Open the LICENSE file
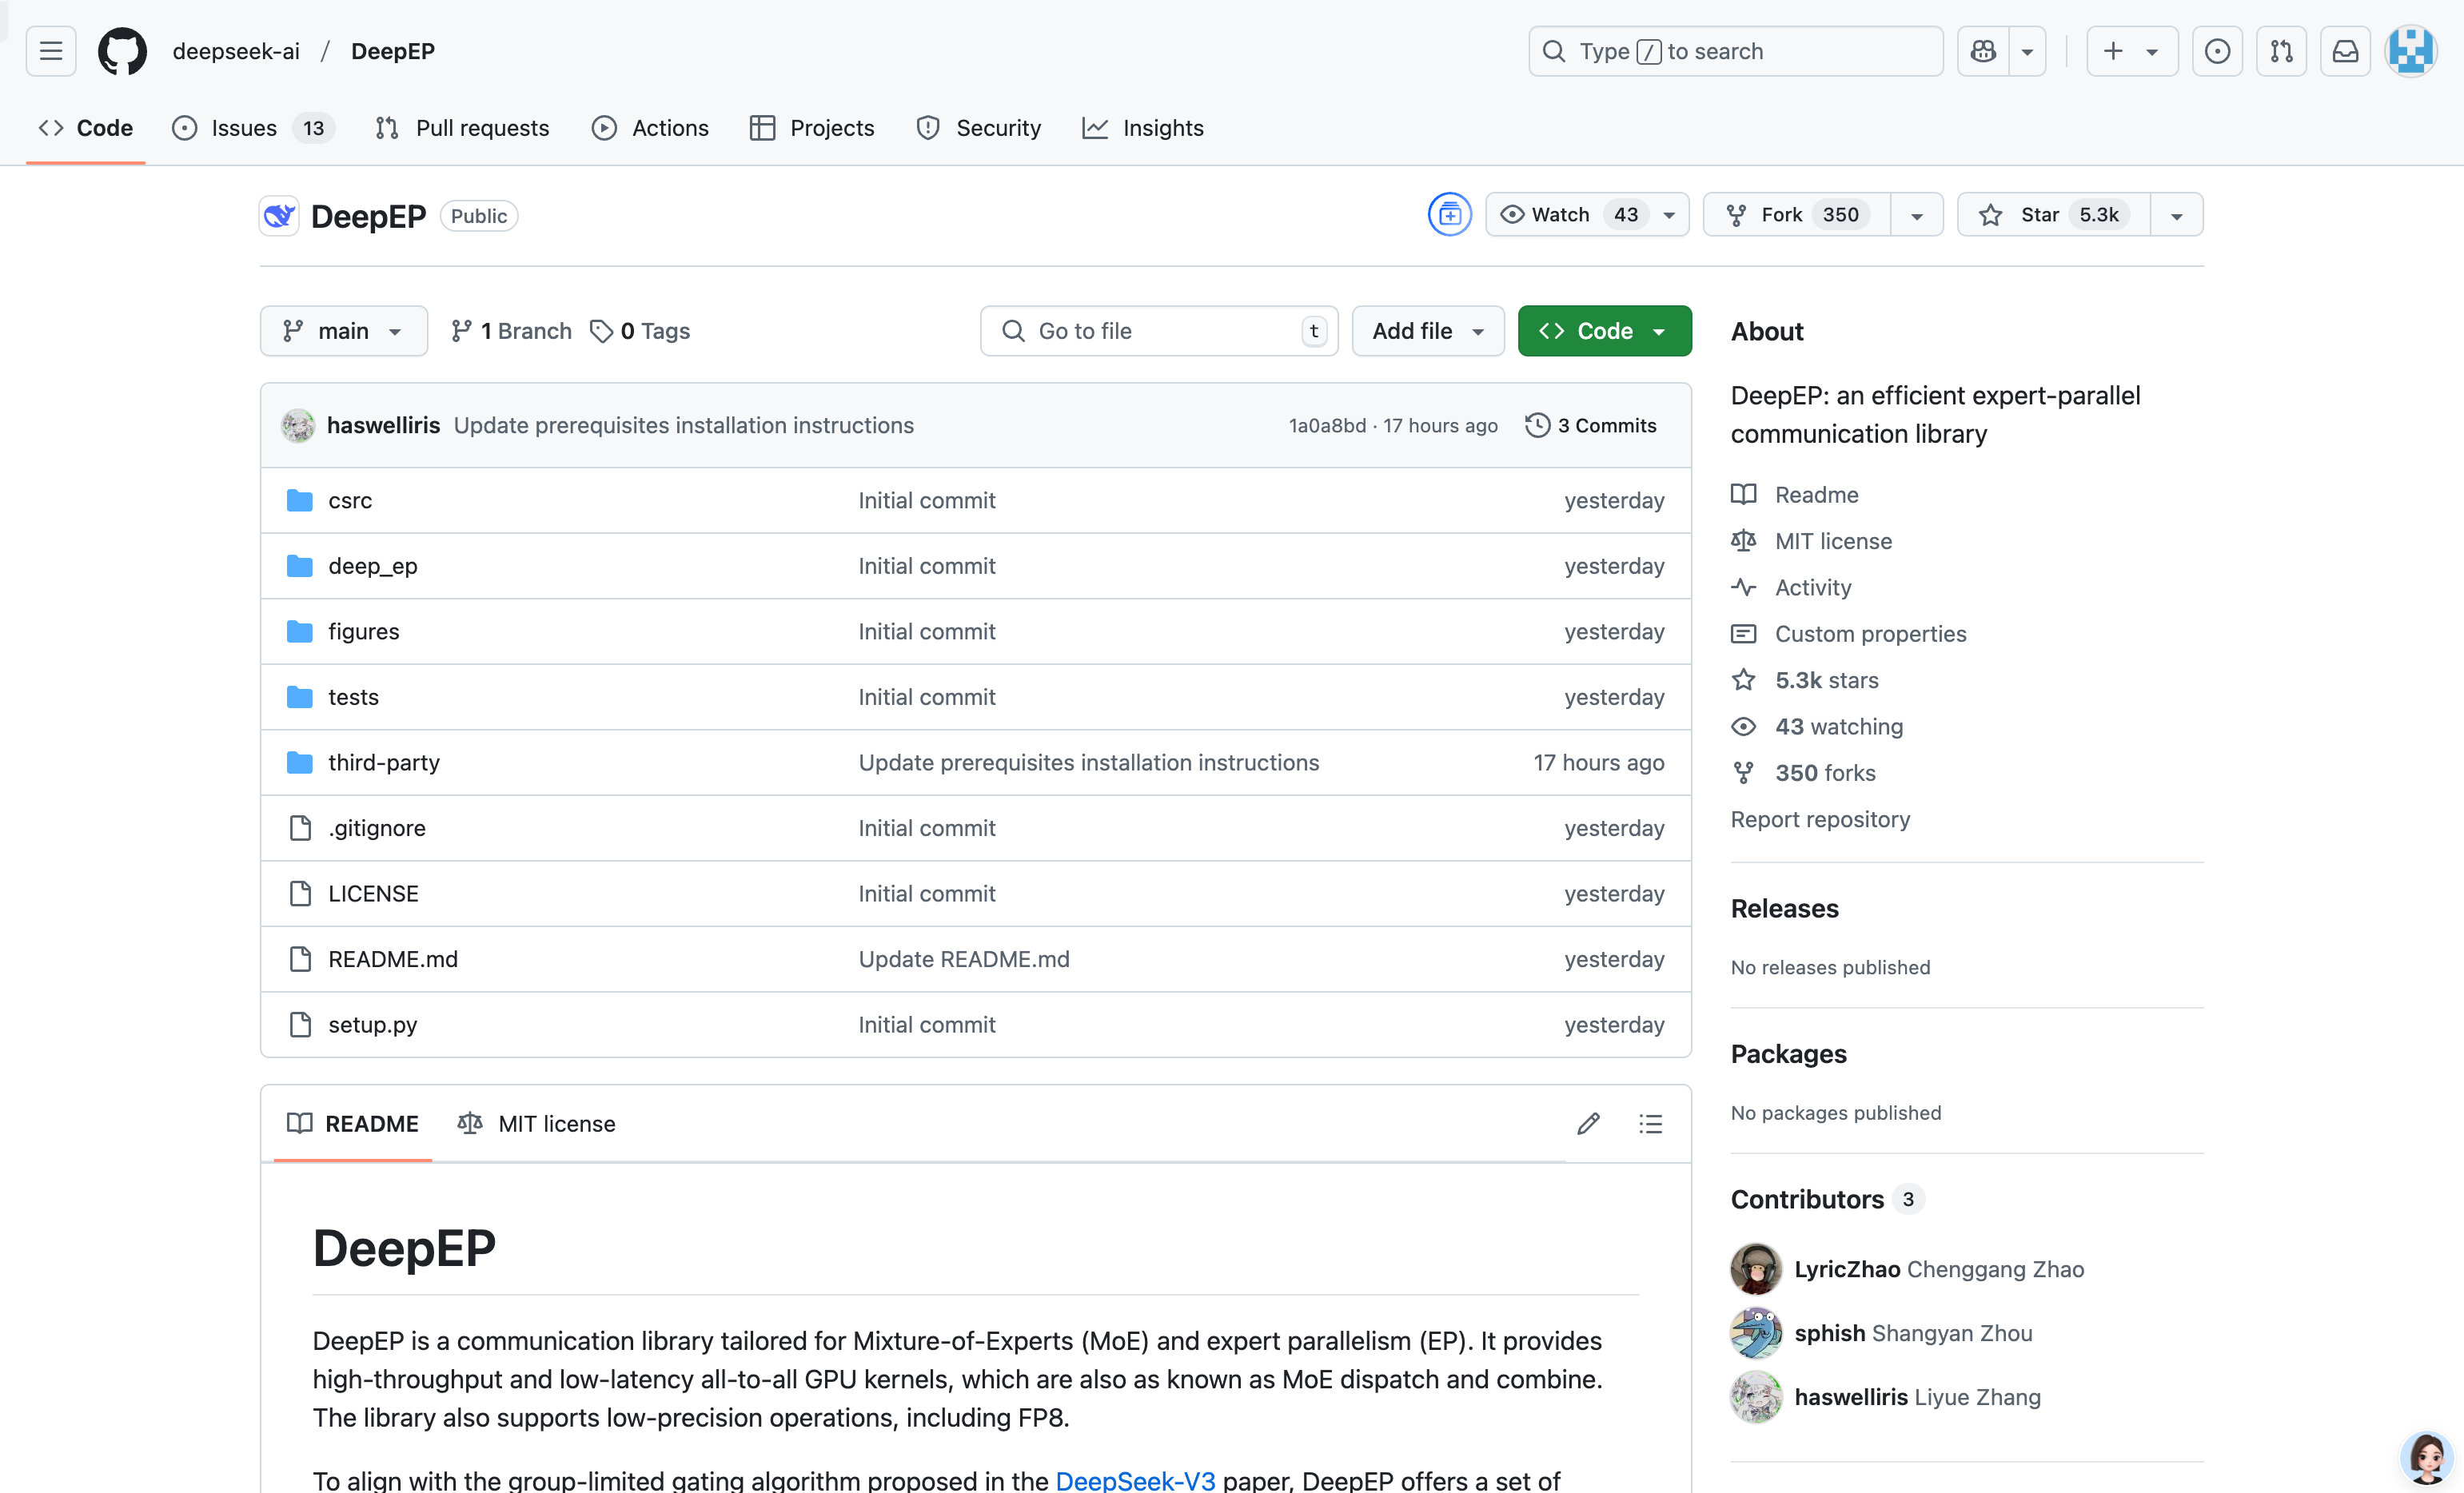This screenshot has height=1493, width=2464. [374, 893]
